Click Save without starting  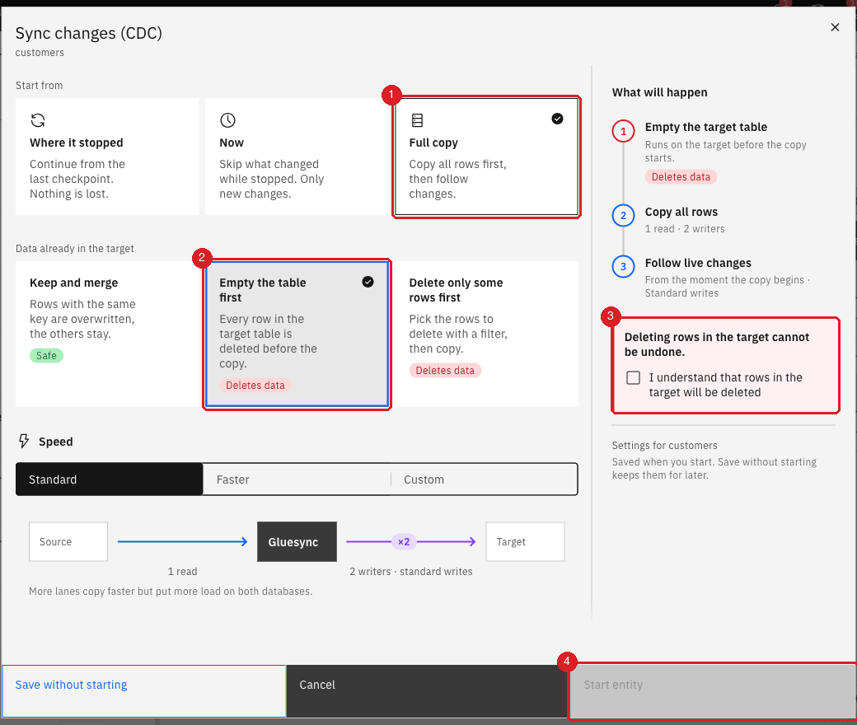pos(143,691)
